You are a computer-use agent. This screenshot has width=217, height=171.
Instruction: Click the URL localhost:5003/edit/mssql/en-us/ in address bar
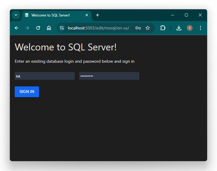(x=98, y=28)
